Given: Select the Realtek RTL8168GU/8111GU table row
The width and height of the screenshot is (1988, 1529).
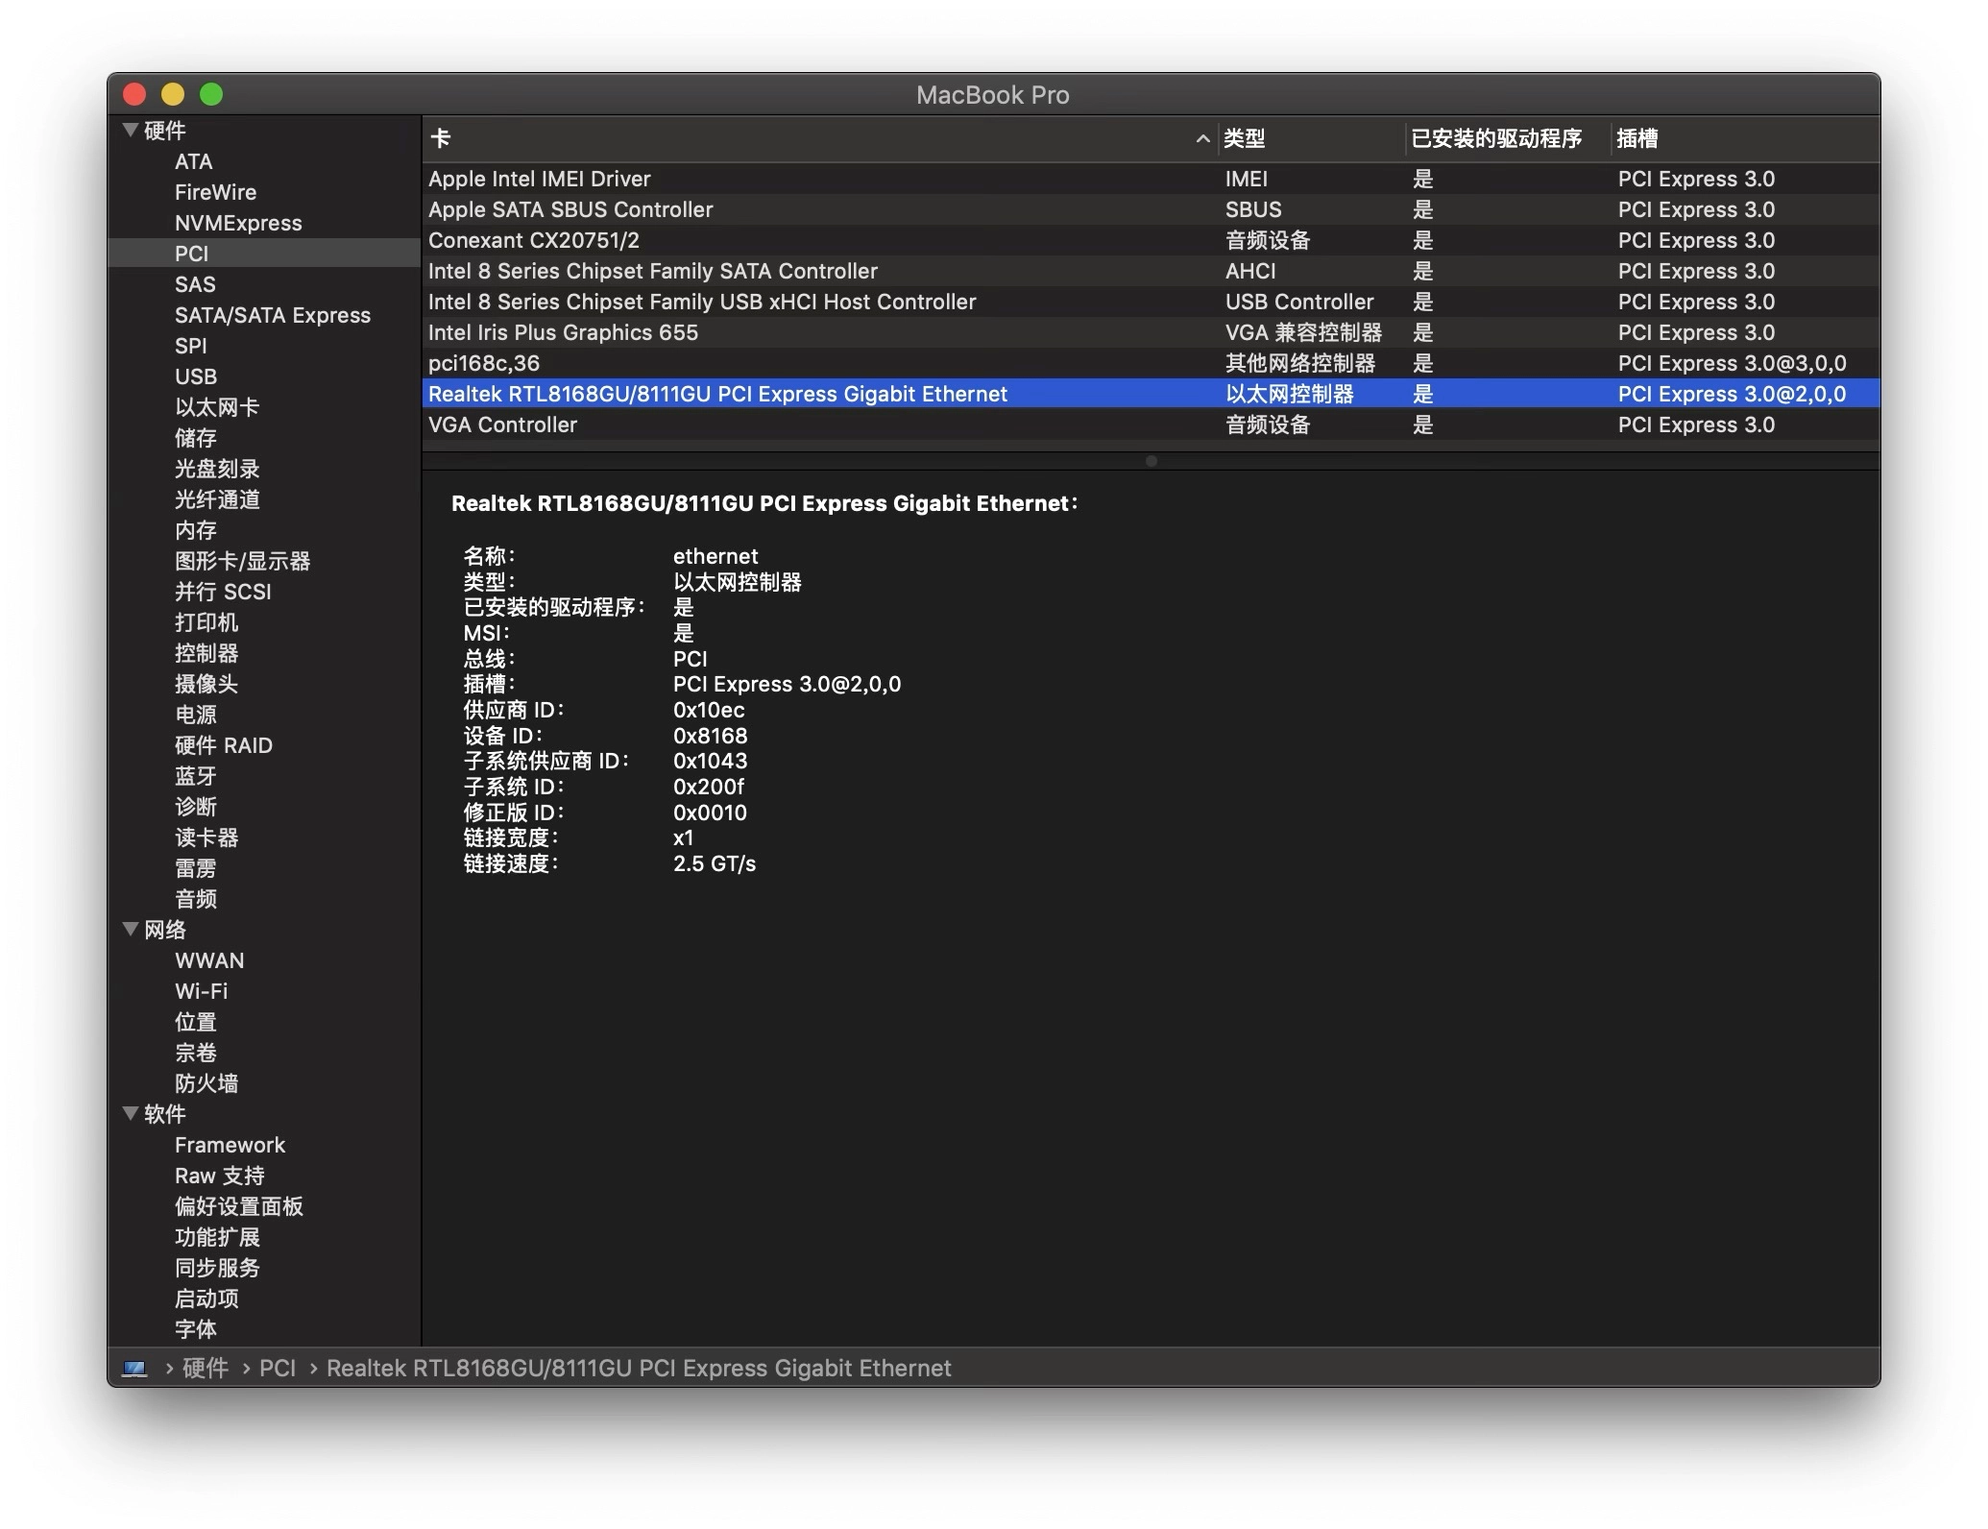Looking at the screenshot, I should pos(1151,394).
